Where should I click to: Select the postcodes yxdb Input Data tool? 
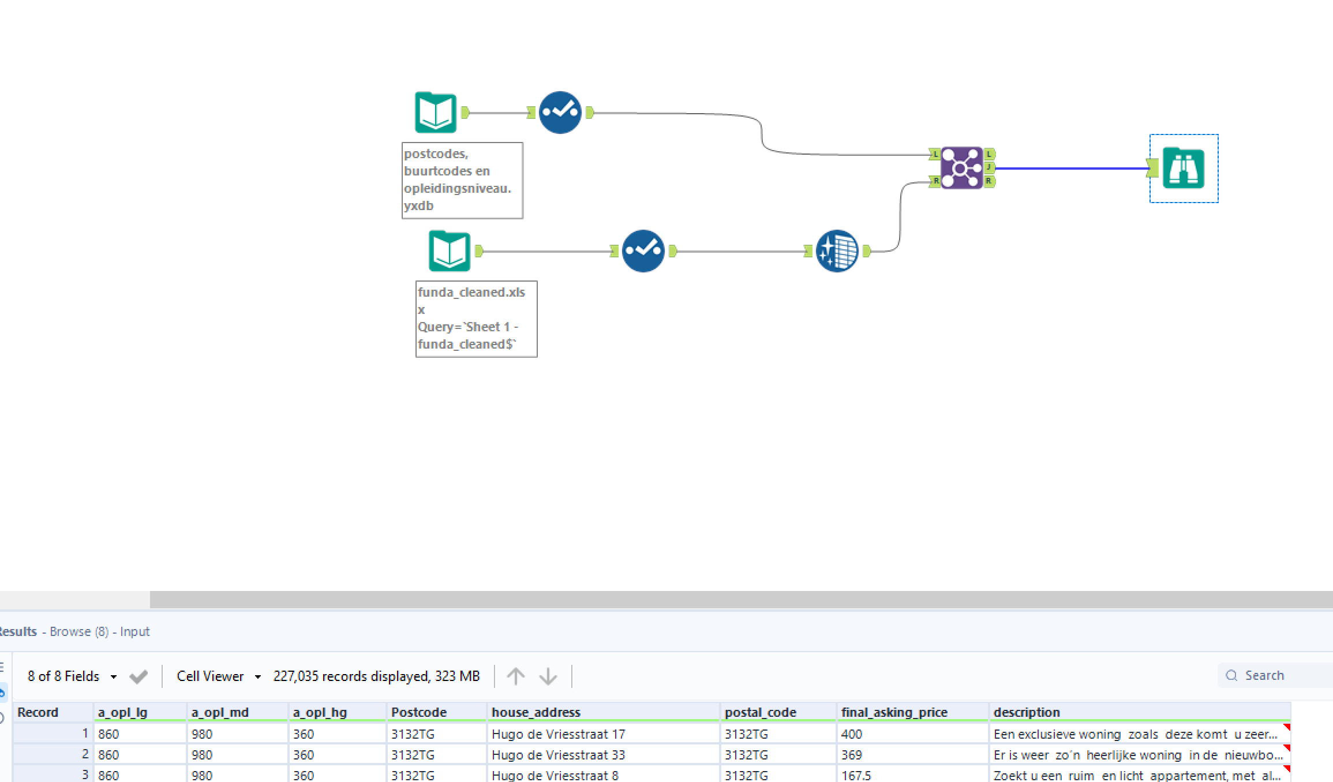(x=436, y=113)
